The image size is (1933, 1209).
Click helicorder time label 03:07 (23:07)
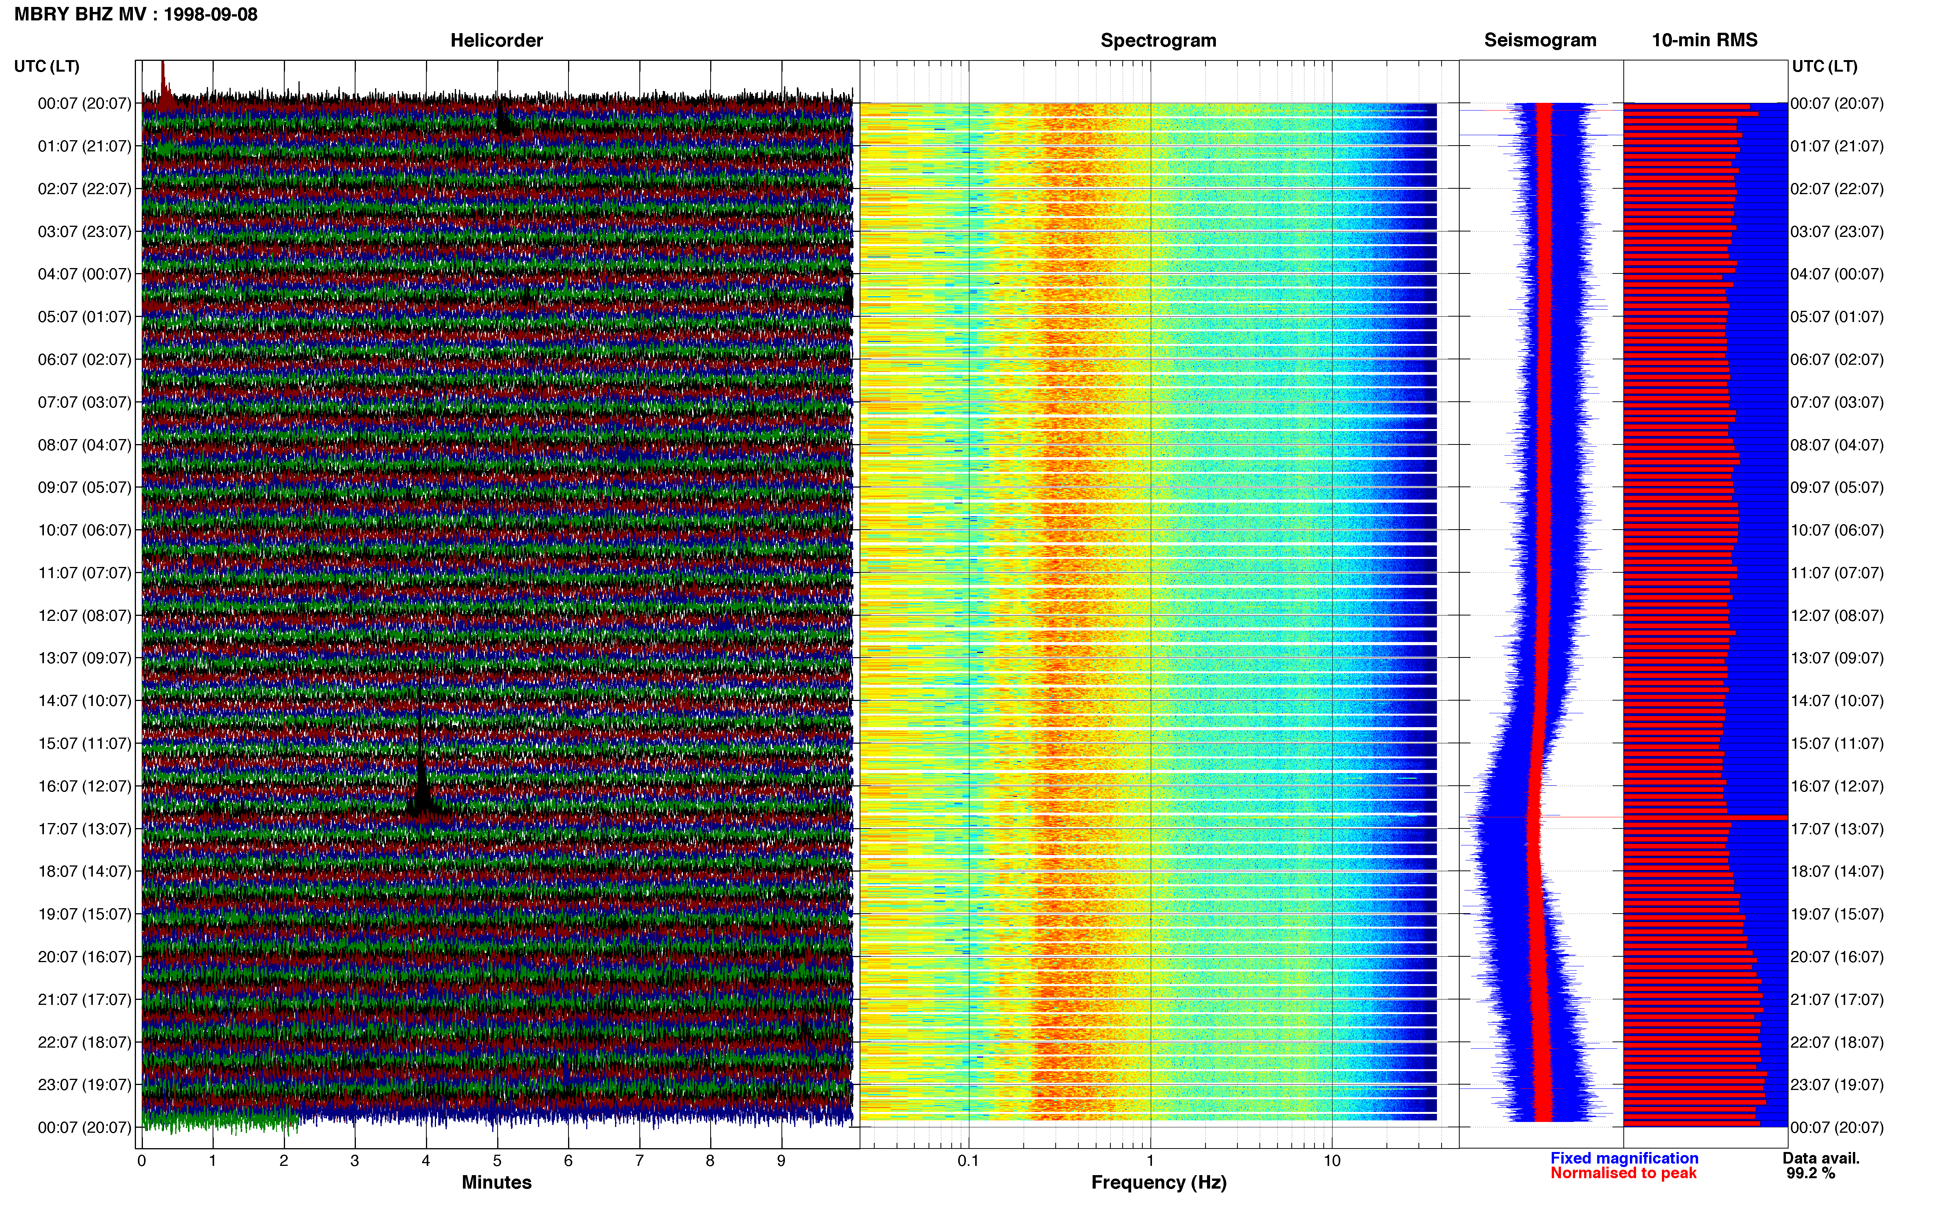84,232
